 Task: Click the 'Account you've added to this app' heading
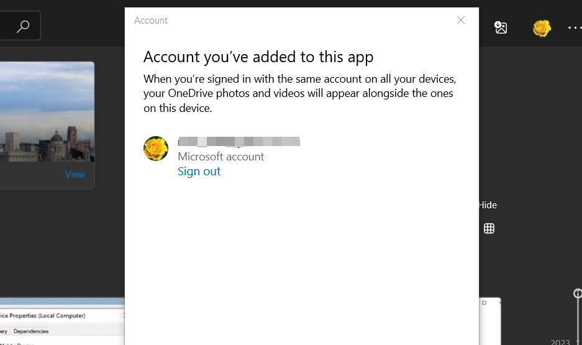[258, 57]
